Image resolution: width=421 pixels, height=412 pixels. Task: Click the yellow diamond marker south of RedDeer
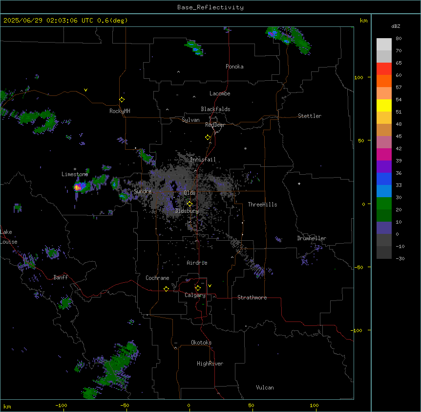click(208, 137)
